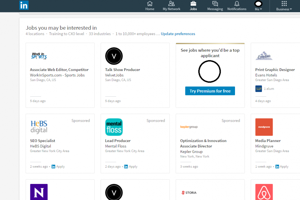
Task: Click the Mental Floss logo
Action: pyautogui.click(x=114, y=127)
